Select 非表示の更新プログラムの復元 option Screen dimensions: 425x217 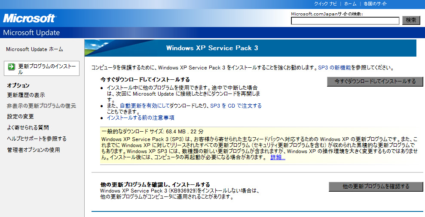click(42, 106)
